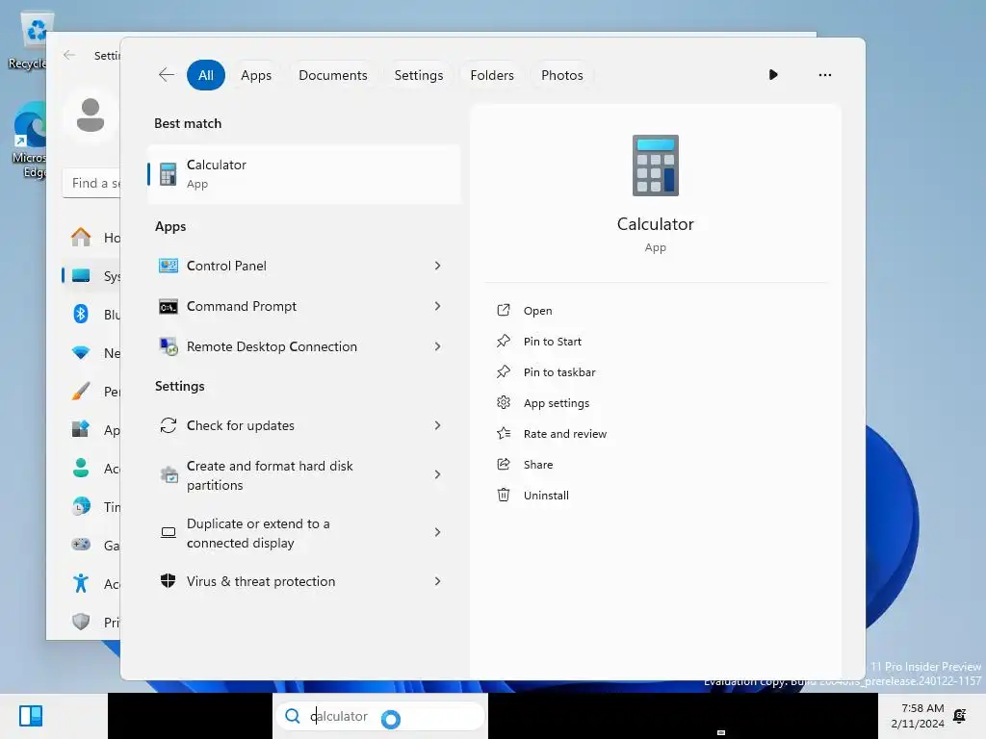Click the Uninstall trash icon
Image resolution: width=986 pixels, height=739 pixels.
point(503,495)
